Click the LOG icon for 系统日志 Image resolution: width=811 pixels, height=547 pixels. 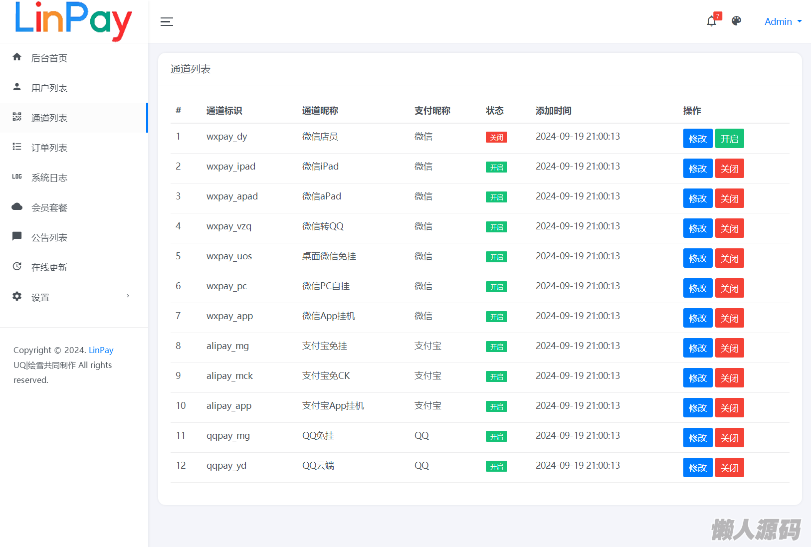(17, 177)
